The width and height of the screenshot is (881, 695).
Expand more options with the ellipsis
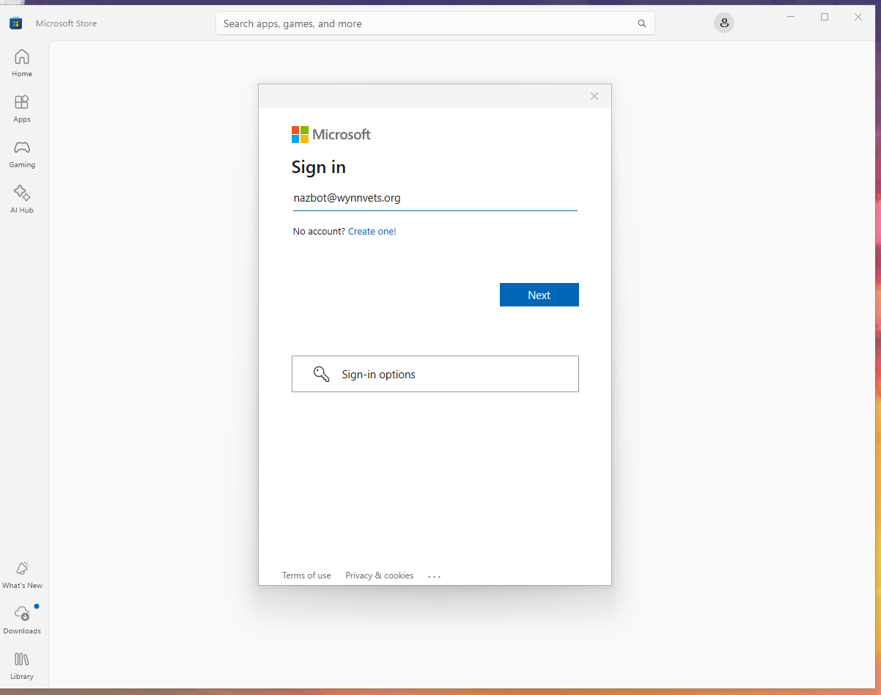point(434,576)
